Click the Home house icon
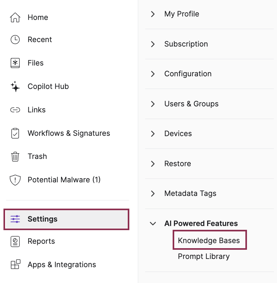Viewport: 277px width, 283px height. (15, 17)
